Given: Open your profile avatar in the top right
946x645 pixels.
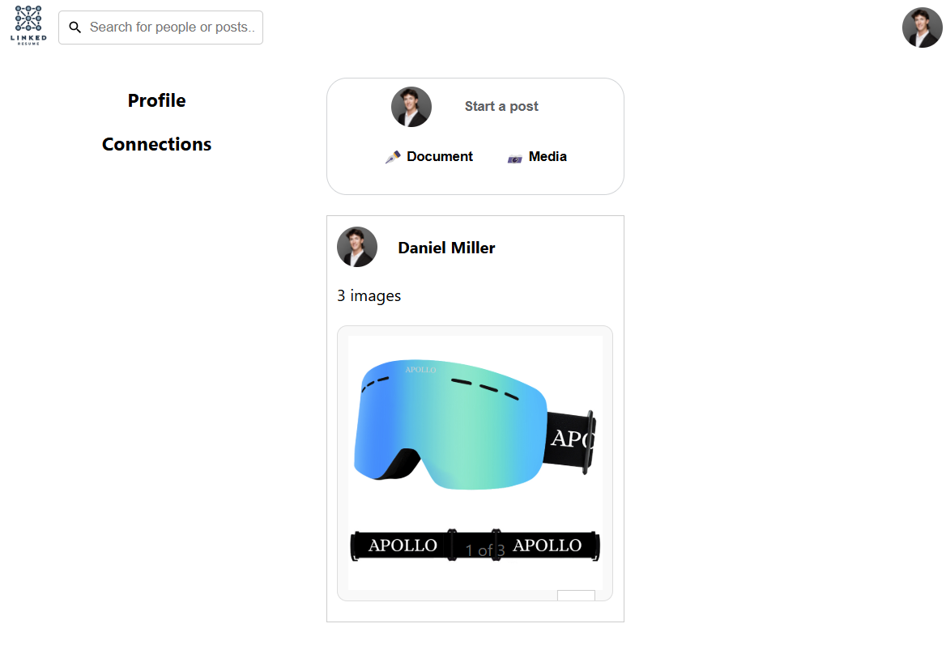Looking at the screenshot, I should tap(922, 27).
